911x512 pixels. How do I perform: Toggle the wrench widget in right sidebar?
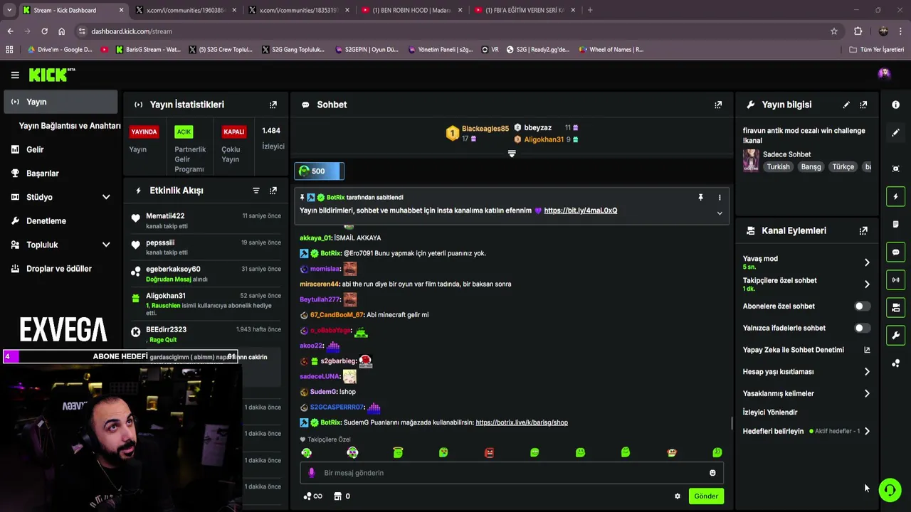[x=895, y=335]
